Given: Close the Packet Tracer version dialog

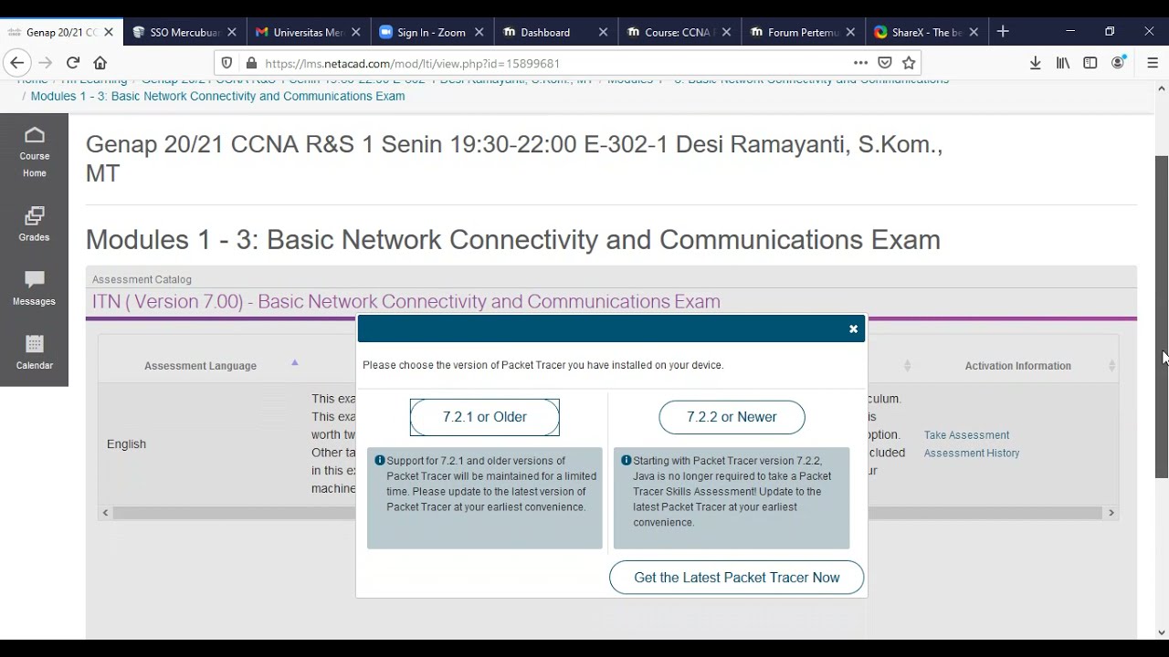Looking at the screenshot, I should tap(854, 329).
